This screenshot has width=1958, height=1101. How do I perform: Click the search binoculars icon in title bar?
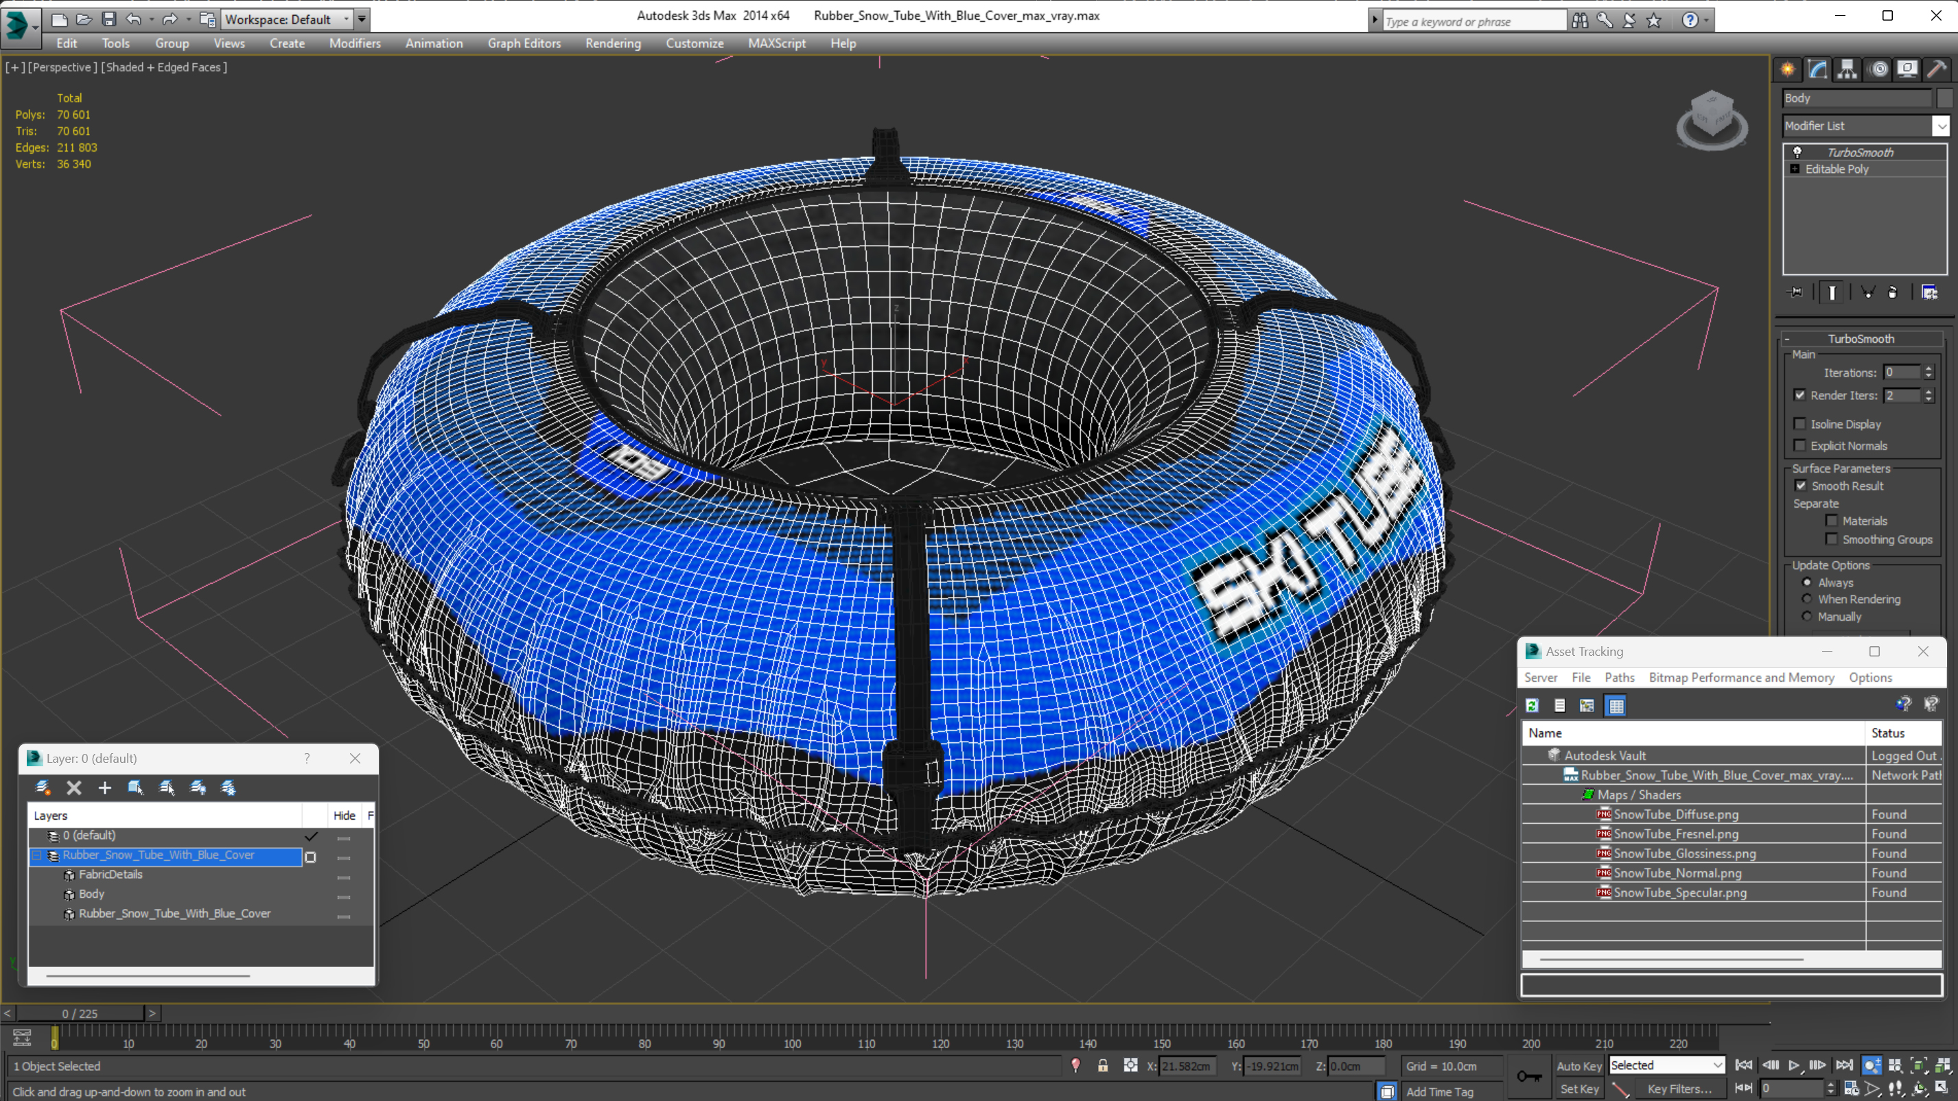tap(1581, 21)
